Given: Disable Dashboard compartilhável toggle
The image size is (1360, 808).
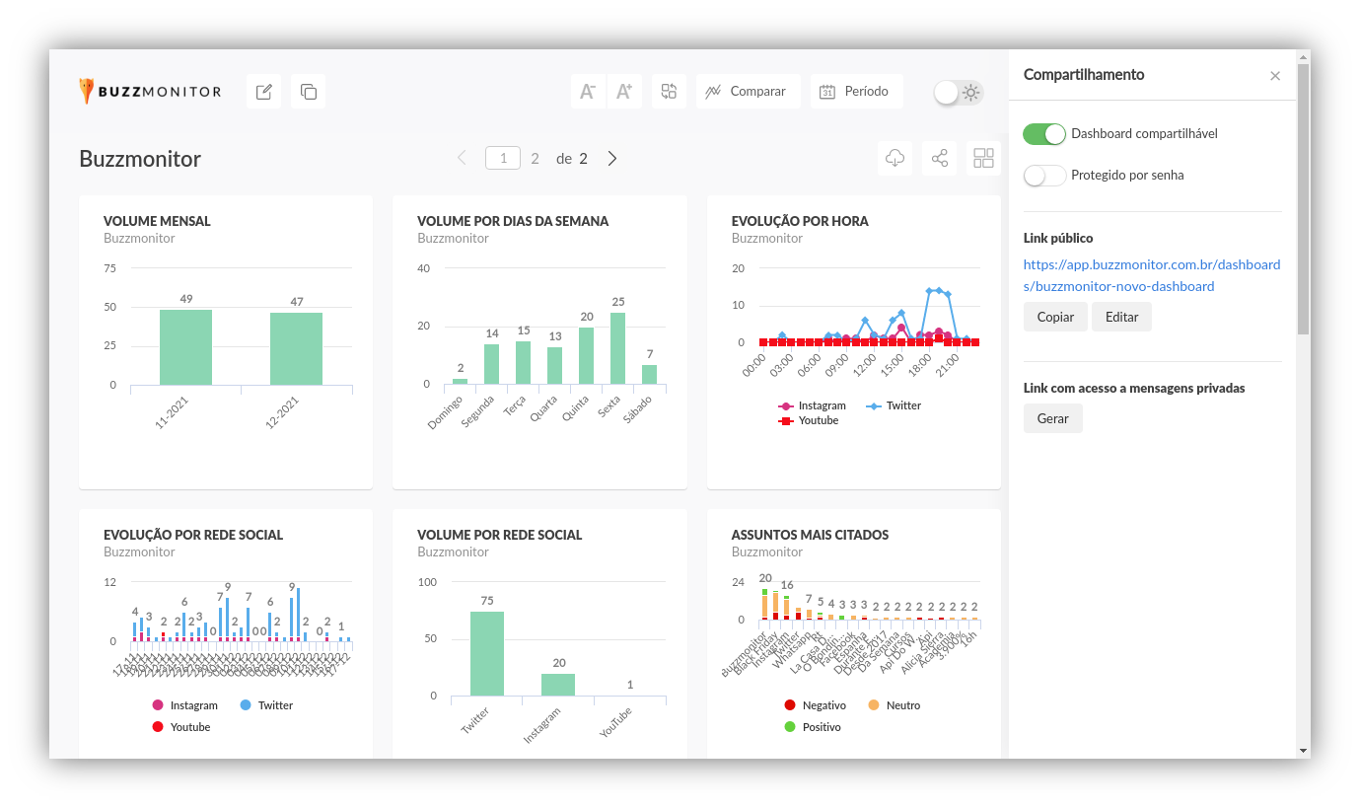Looking at the screenshot, I should click(x=1044, y=134).
